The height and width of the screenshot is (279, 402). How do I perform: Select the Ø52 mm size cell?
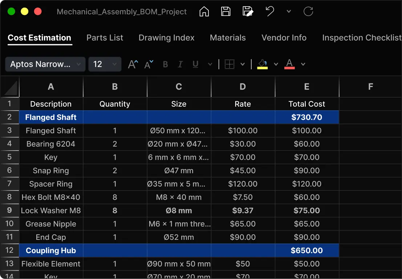[x=179, y=237]
